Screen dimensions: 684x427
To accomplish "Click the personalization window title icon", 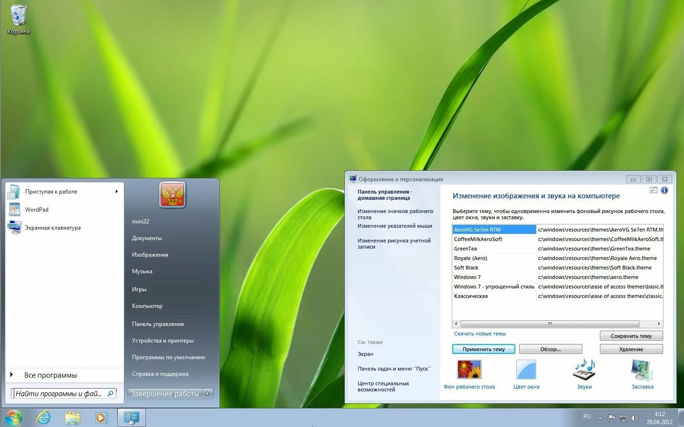I will 353,179.
